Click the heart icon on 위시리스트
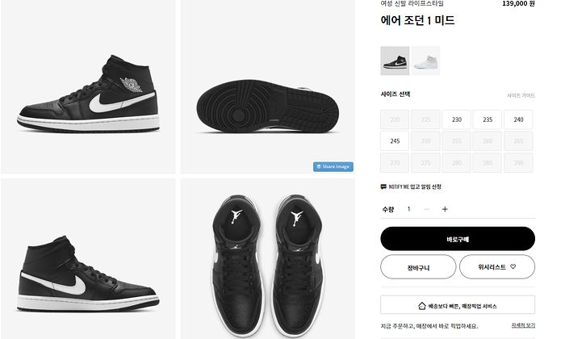Viewport: 565px width, 339px height. (x=512, y=266)
